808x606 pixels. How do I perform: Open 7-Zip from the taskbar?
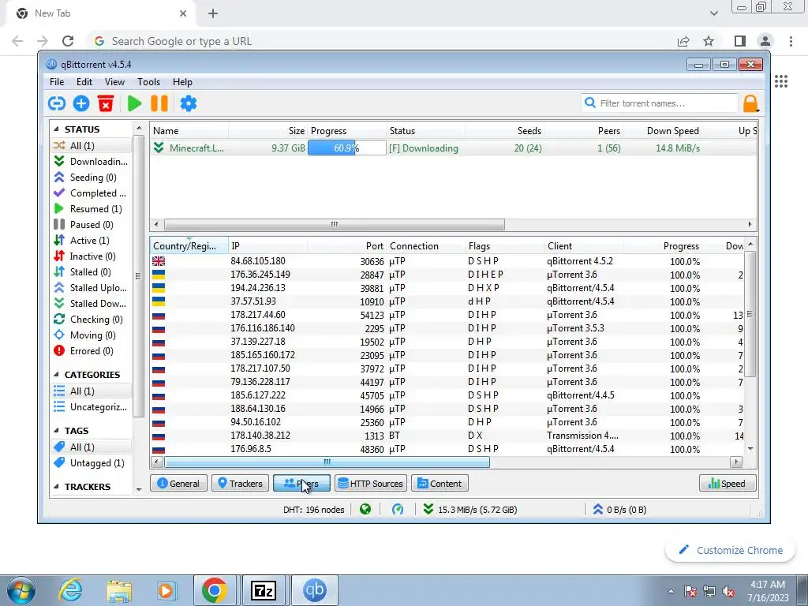point(264,590)
